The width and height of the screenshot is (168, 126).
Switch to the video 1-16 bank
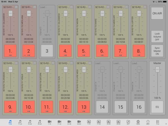50,122
